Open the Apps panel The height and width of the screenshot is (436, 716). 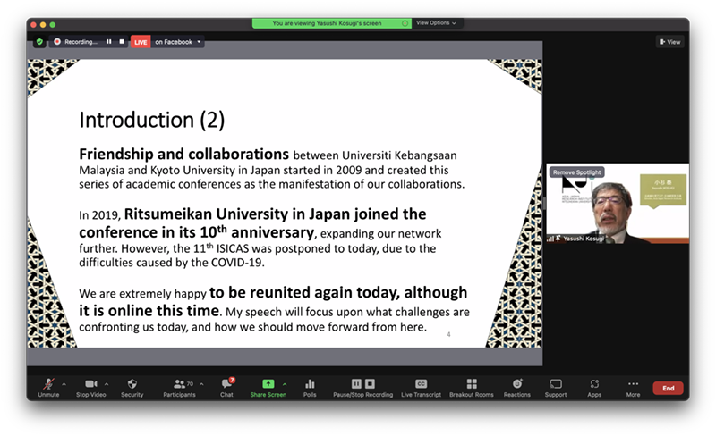pos(594,384)
